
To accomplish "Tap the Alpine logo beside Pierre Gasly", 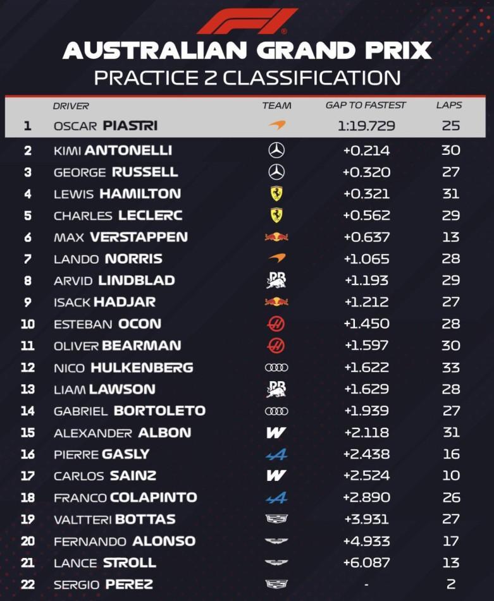I will (x=276, y=454).
